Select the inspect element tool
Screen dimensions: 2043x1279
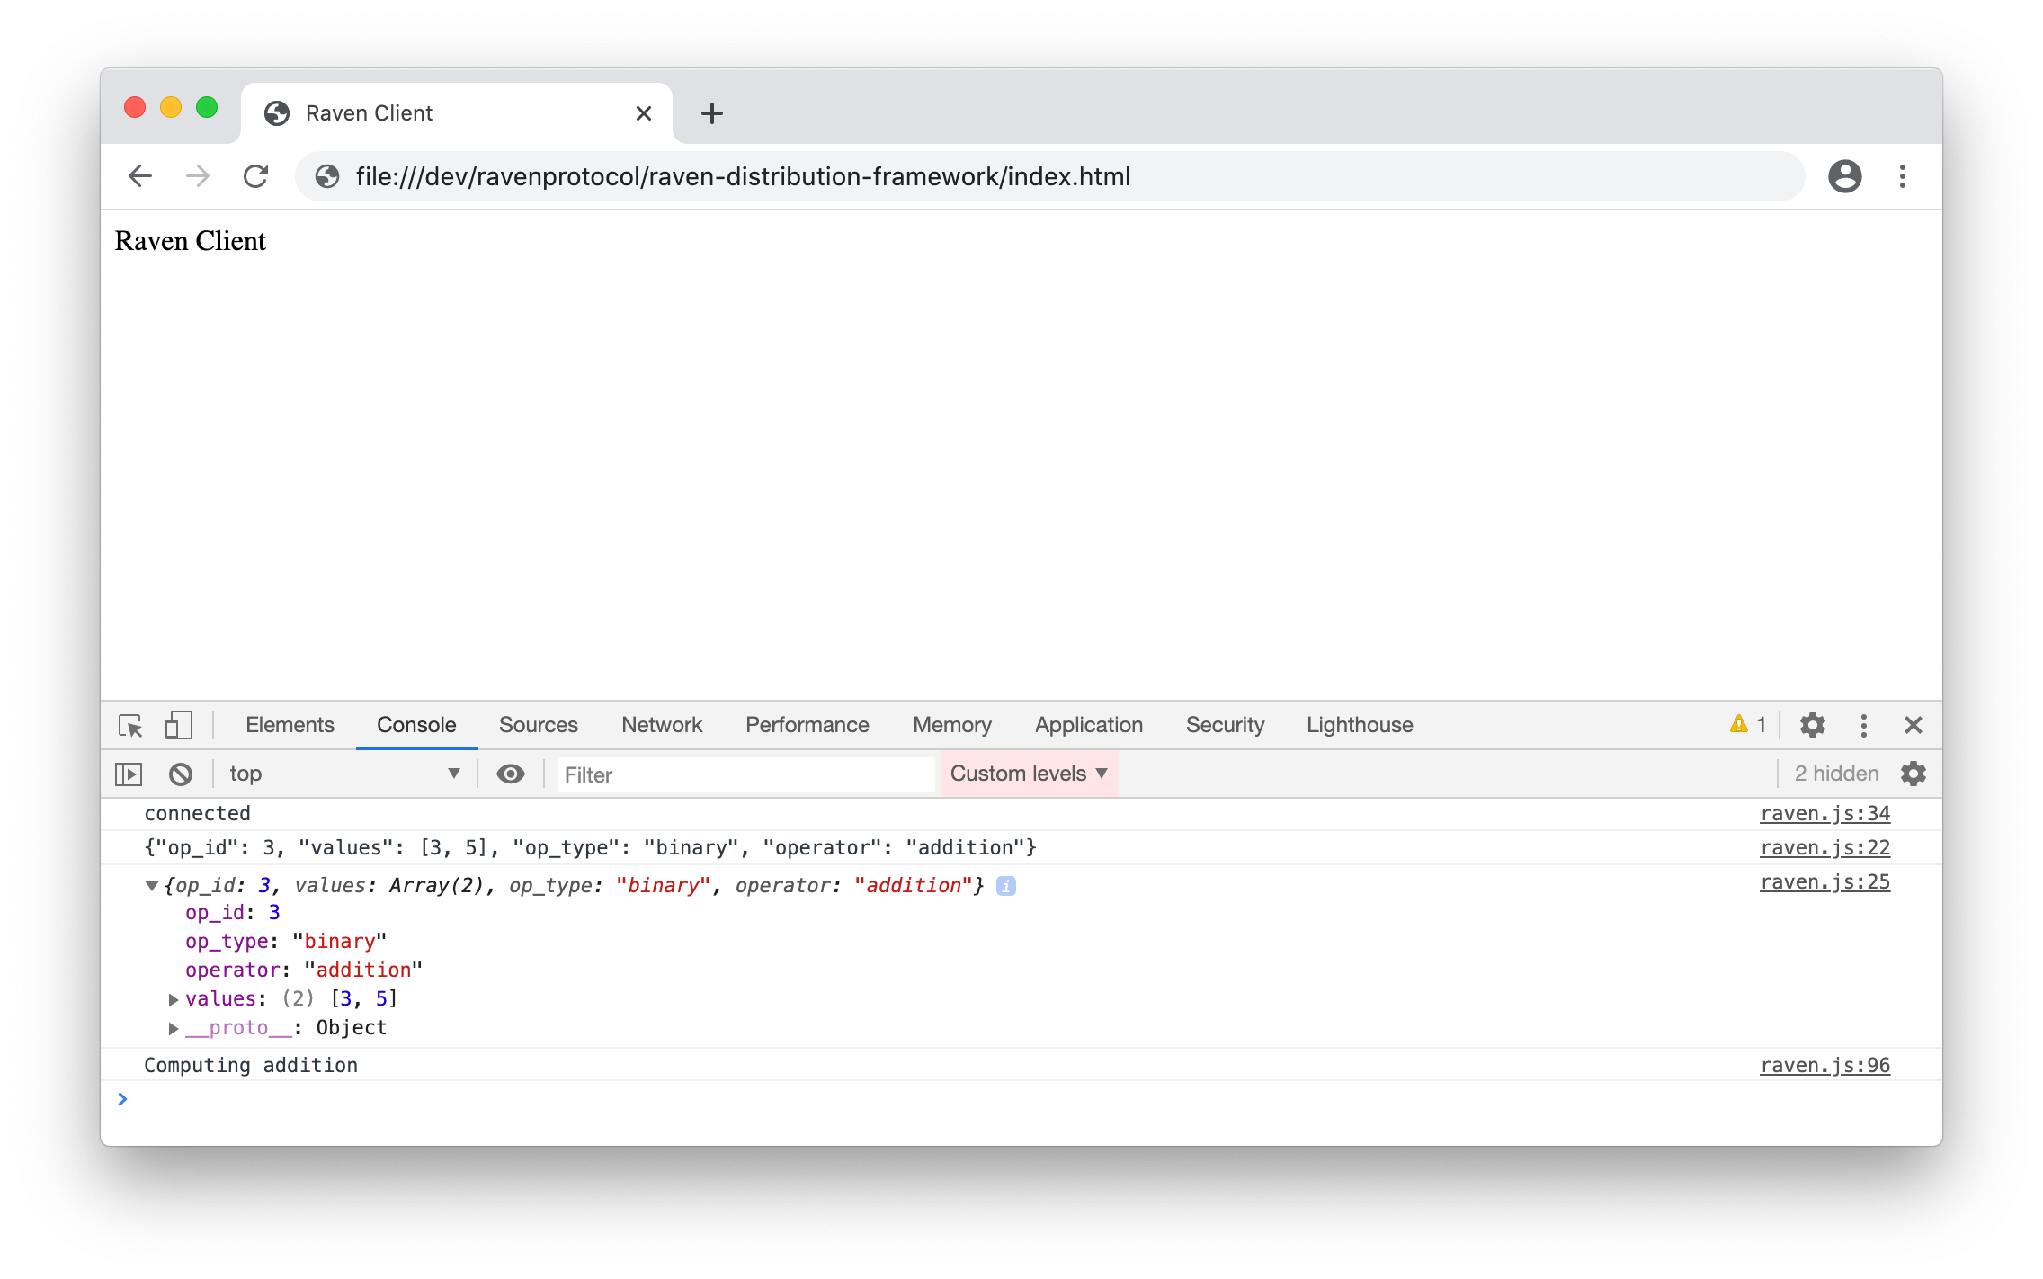tap(132, 725)
